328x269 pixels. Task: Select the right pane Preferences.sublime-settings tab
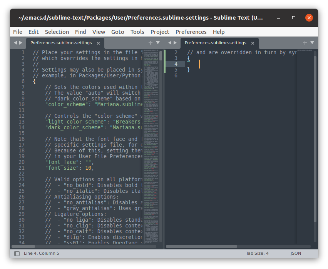point(215,43)
